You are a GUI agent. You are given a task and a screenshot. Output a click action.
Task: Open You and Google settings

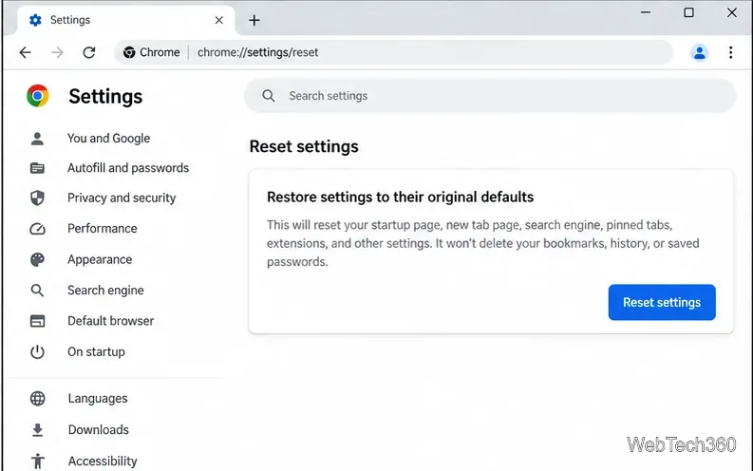(108, 139)
